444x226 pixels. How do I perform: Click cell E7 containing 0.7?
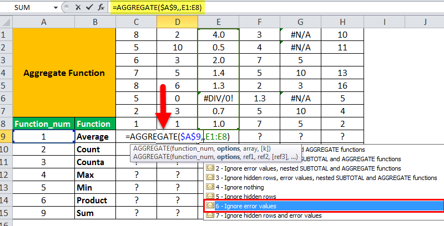(x=218, y=111)
